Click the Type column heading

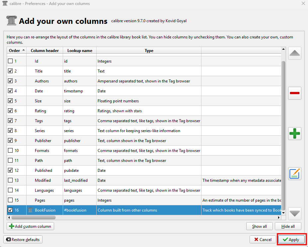tap(149, 51)
